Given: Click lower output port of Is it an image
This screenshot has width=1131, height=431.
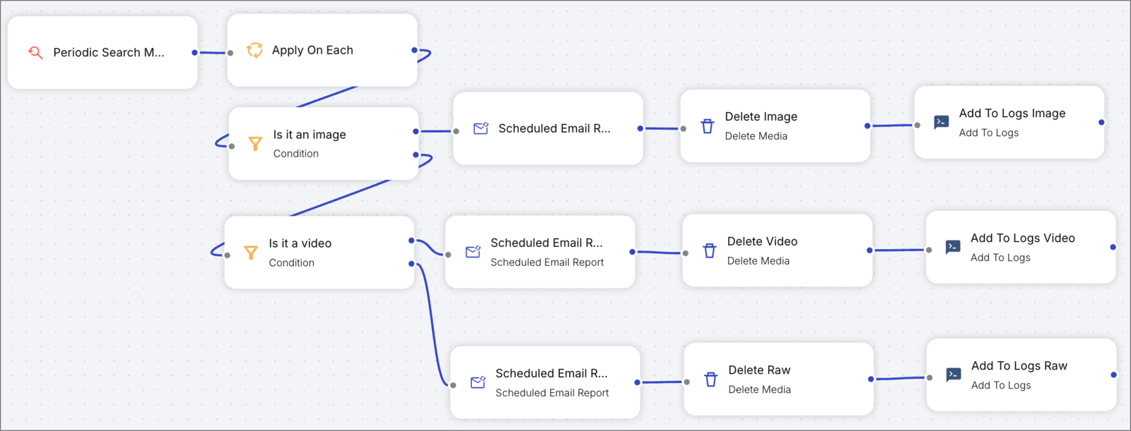Looking at the screenshot, I should tap(416, 154).
